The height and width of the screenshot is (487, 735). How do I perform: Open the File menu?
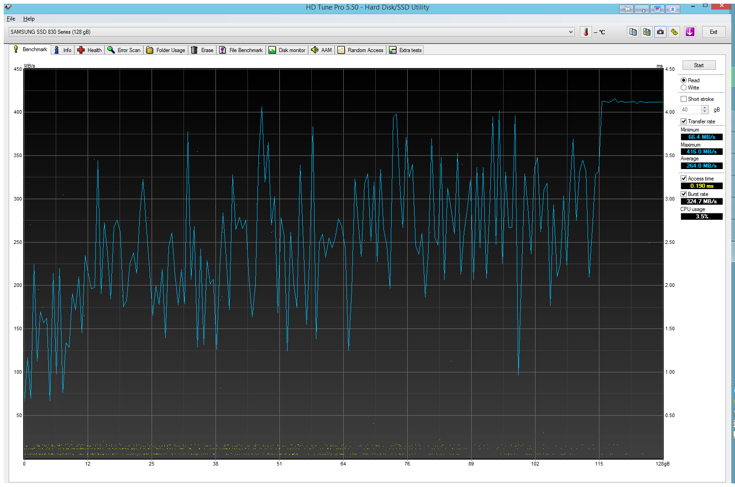coord(11,19)
